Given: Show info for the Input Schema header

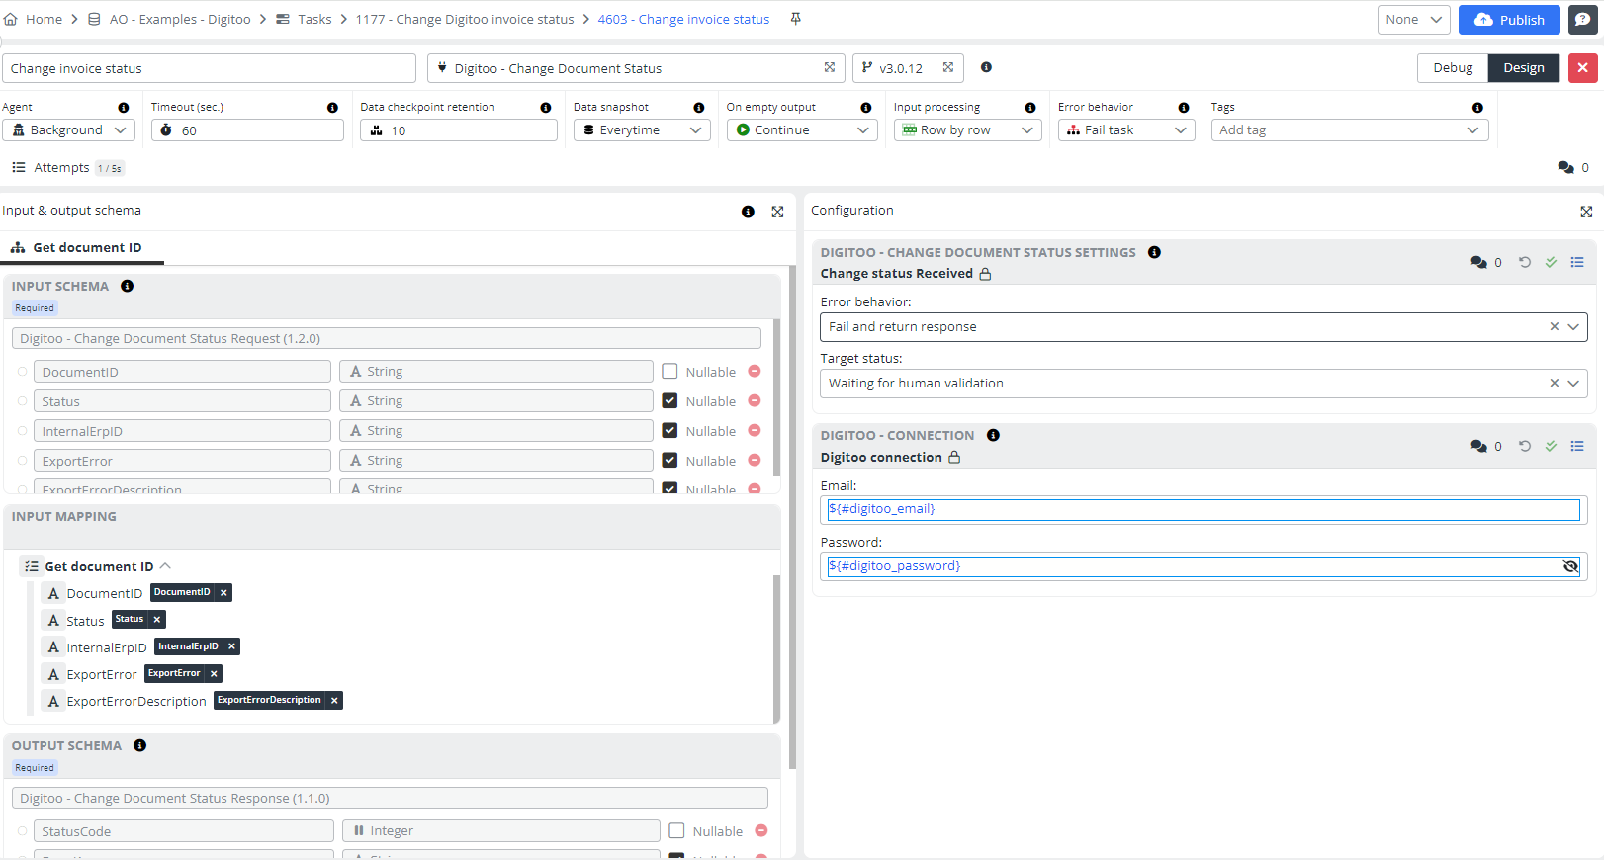Looking at the screenshot, I should coord(128,286).
